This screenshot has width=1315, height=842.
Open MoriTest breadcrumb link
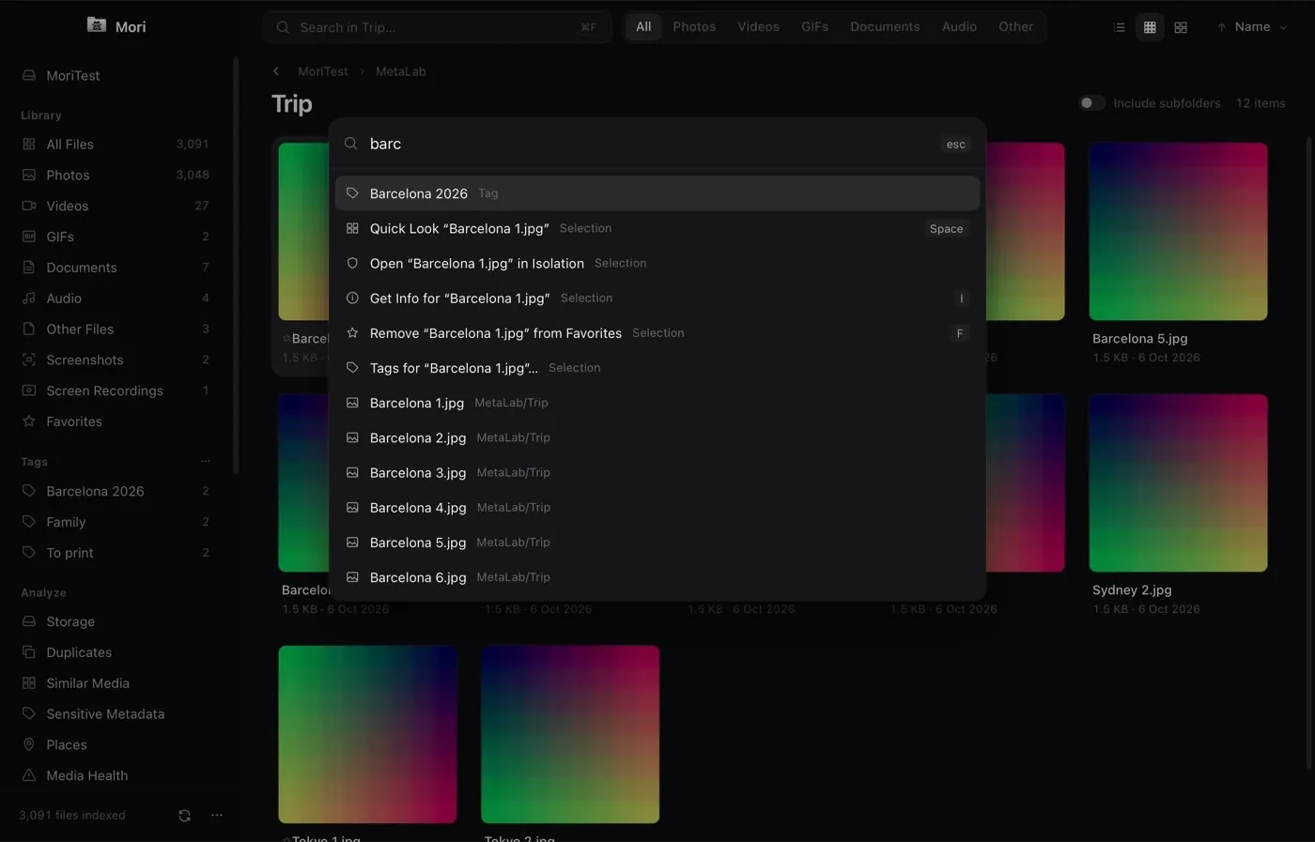coord(322,71)
